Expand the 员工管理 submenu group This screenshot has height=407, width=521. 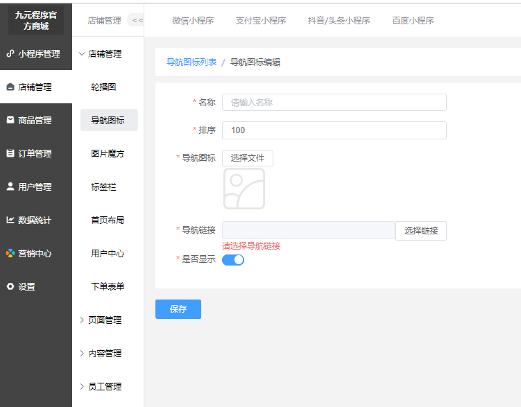(101, 386)
